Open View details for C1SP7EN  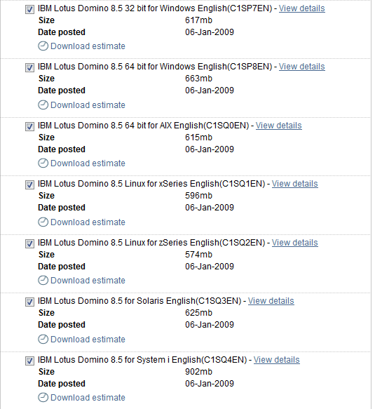[302, 8]
